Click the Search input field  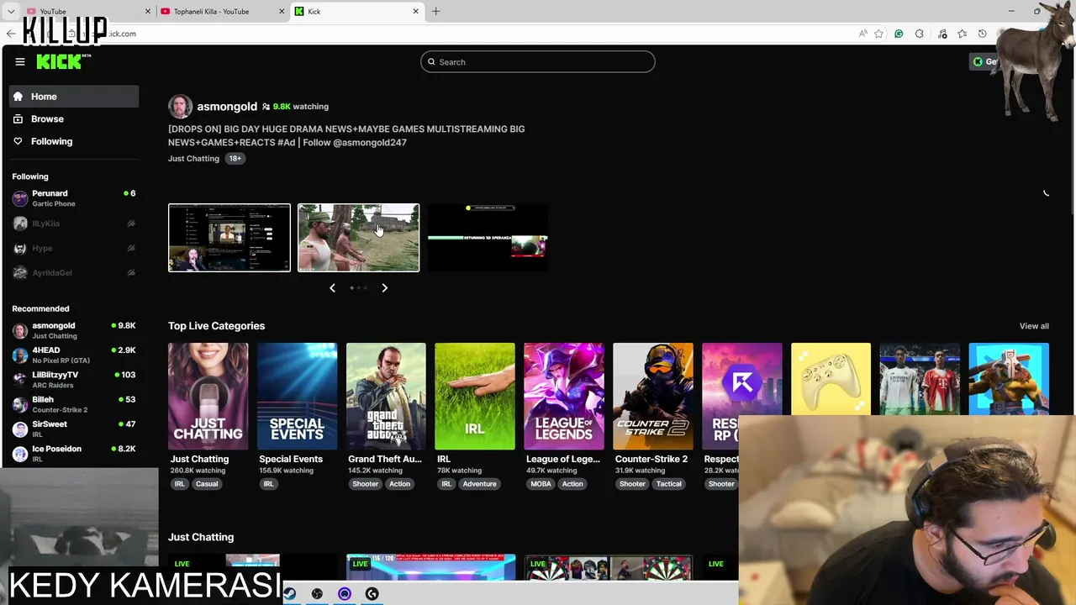pos(538,61)
